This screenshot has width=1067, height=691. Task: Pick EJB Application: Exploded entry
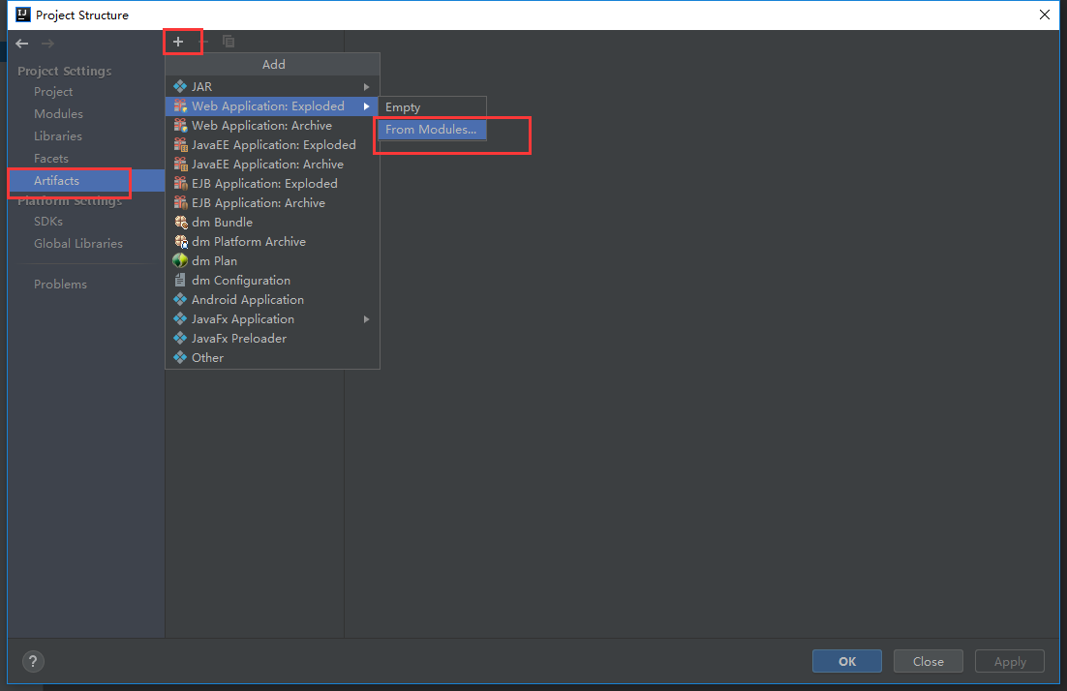272,184
